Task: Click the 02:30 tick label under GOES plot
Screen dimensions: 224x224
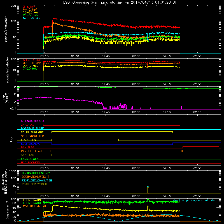Action: (x=197, y=112)
